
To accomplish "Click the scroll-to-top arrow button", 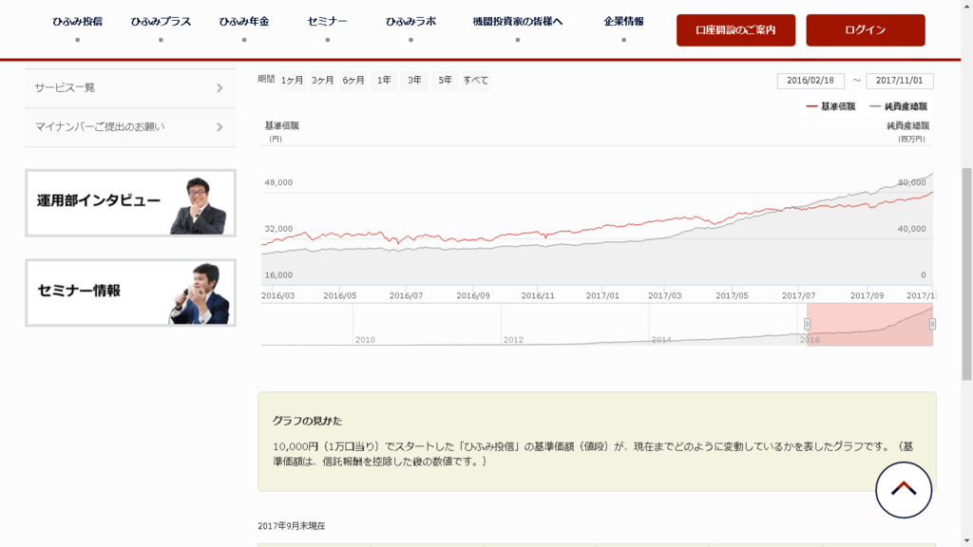I will pos(904,490).
